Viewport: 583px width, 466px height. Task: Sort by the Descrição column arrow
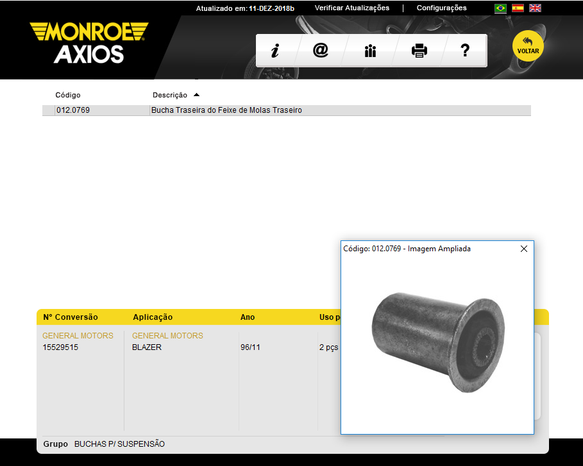tap(196, 95)
